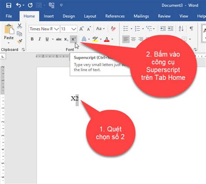Image resolution: width=206 pixels, height=184 pixels.
Task: Open the Clipboard pane launcher
Action: 23,50
